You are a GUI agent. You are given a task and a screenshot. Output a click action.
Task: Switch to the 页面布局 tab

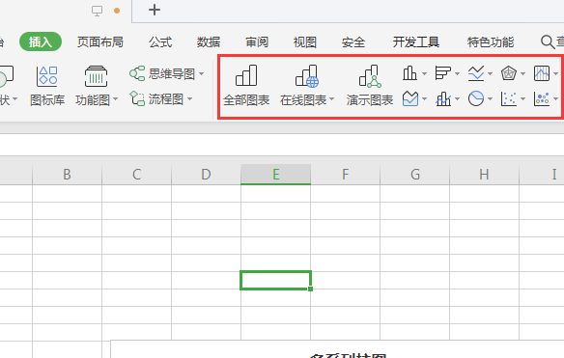click(x=100, y=42)
